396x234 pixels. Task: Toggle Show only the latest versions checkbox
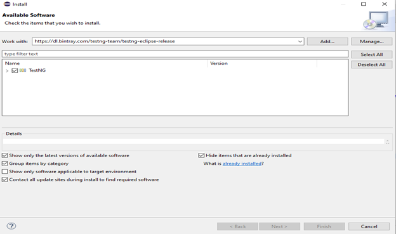tap(5, 155)
